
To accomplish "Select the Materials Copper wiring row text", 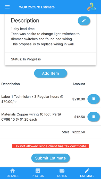I will (x=31, y=117).
